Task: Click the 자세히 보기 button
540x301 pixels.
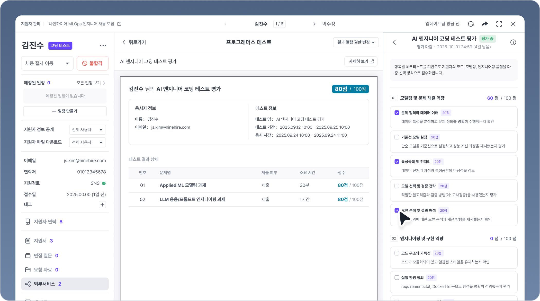Action: tap(361, 61)
